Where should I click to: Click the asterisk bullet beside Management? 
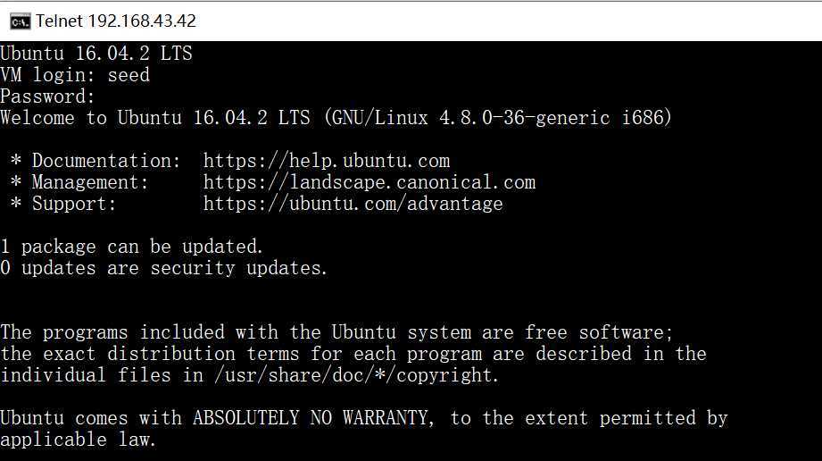(16, 182)
